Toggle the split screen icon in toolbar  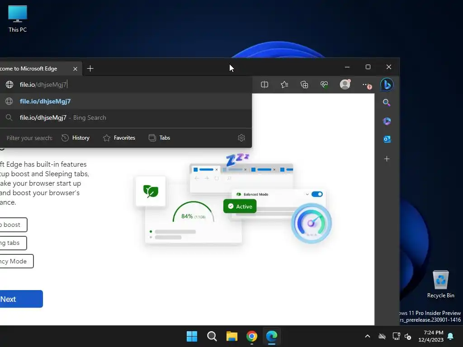pyautogui.click(x=265, y=84)
